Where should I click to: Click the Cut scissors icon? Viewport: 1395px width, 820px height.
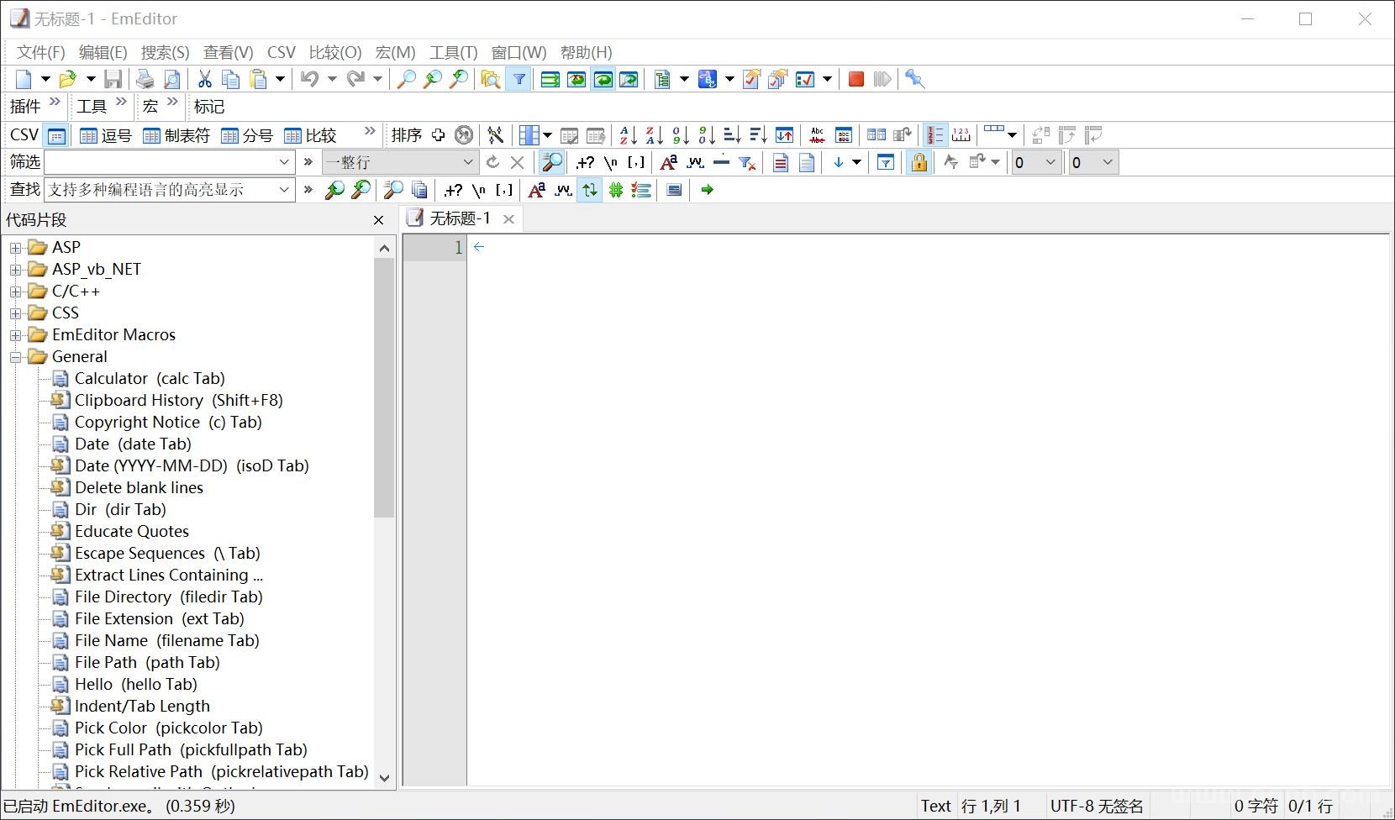point(204,79)
